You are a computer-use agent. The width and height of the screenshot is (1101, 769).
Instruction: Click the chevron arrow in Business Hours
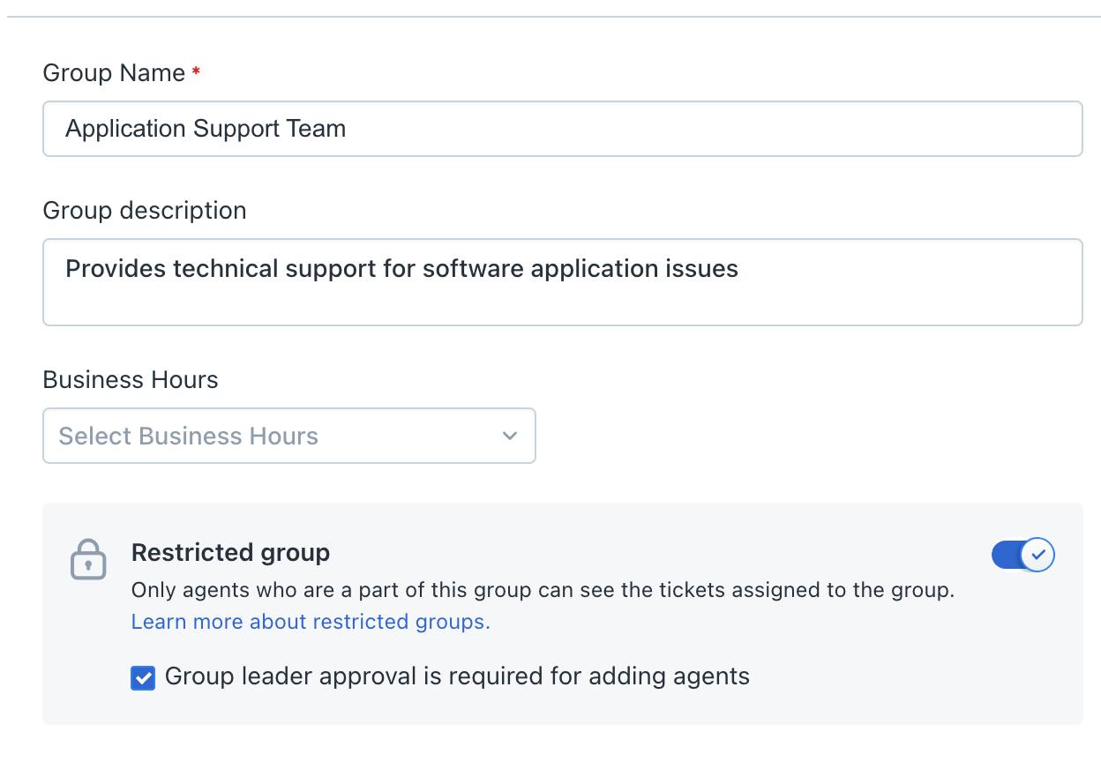(509, 436)
